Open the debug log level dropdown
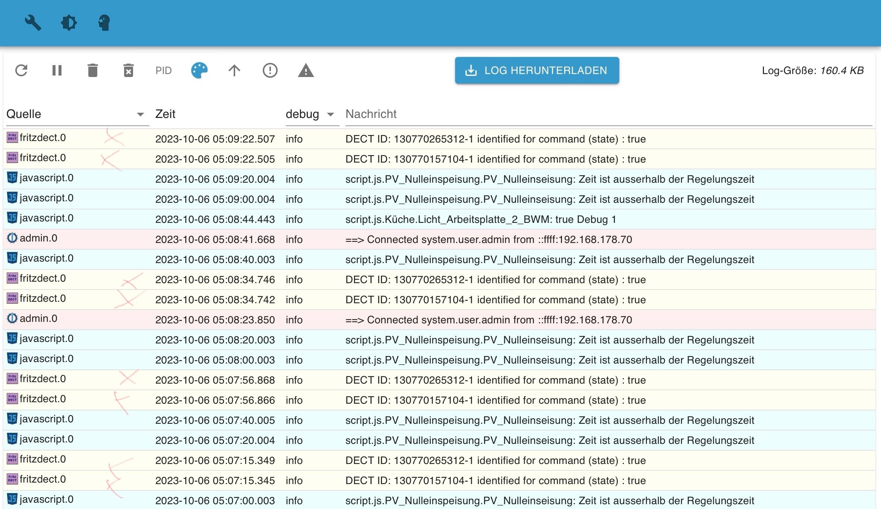 (330, 114)
